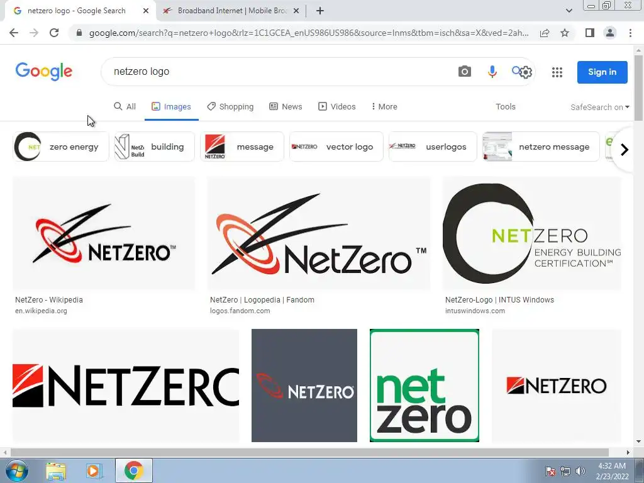Open the NetZero Wikipedia logo image
Screen dimensions: 644x483
pos(104,233)
